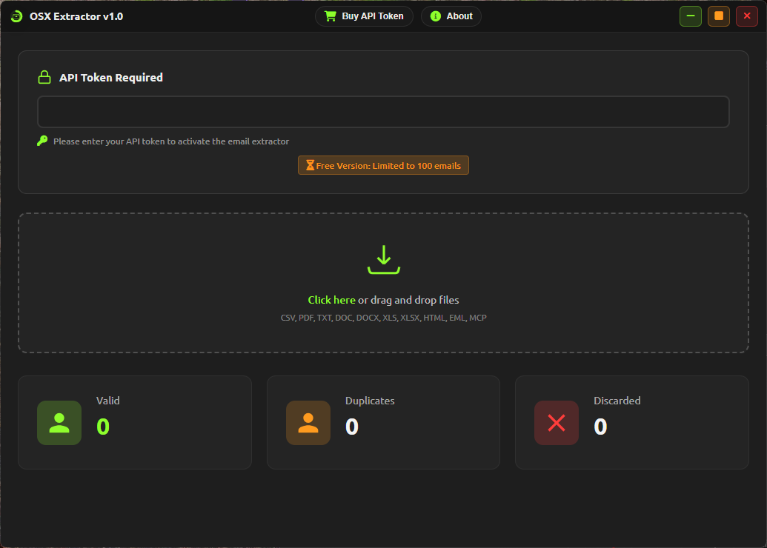This screenshot has height=548, width=767.
Task: Click the Valid counter showing zero
Action: click(x=102, y=427)
